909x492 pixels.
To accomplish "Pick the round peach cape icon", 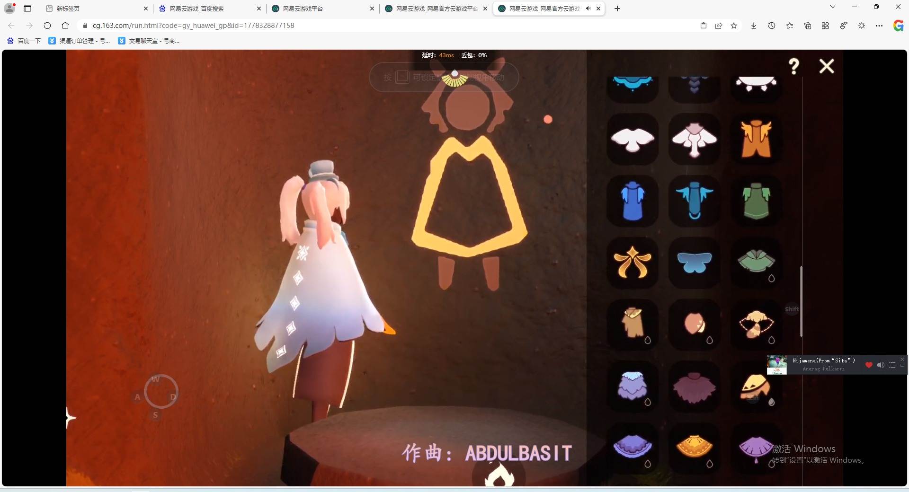I will (x=694, y=325).
